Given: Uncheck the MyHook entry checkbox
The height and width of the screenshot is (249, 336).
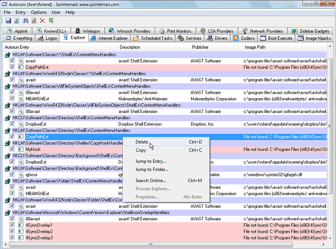Looking at the screenshot, I should click(12, 149).
